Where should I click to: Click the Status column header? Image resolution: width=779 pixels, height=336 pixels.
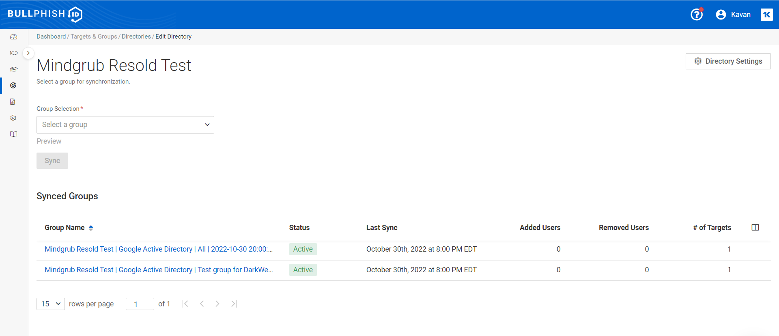click(299, 228)
